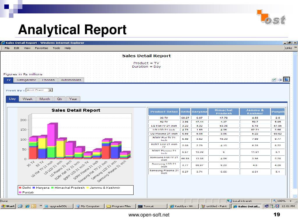Show desktop from quick launch
298x224 pixels.
pos(20,206)
